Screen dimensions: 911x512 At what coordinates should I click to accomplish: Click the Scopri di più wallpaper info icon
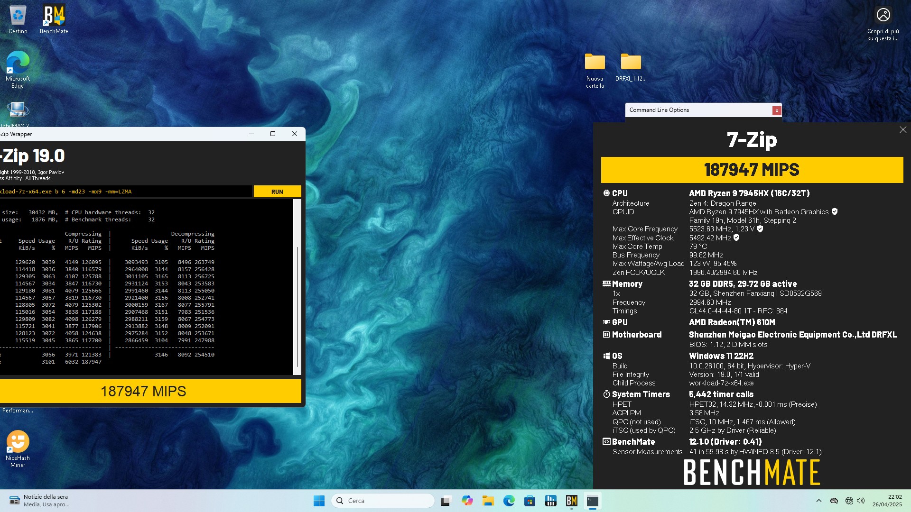point(883,23)
